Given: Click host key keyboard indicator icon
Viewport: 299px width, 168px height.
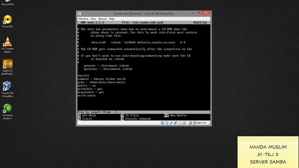Looking at the screenshot, I should (194, 123).
